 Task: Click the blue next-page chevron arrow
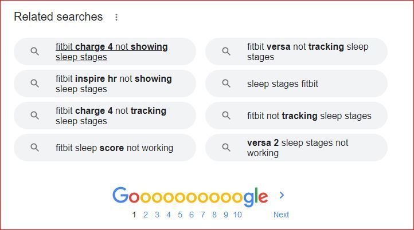point(282,195)
